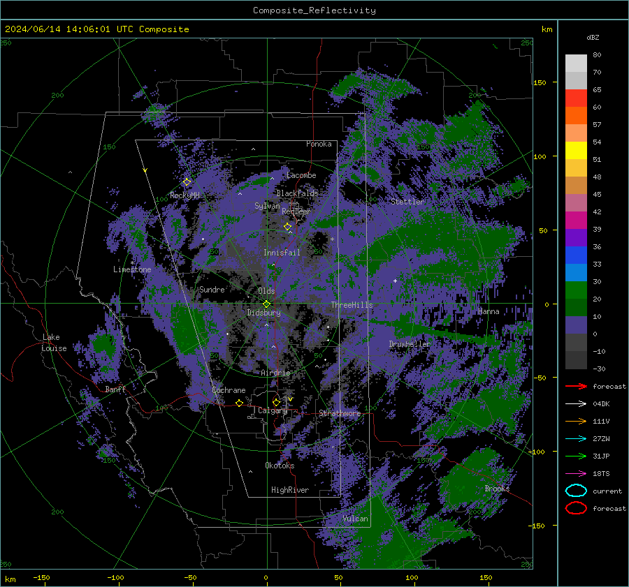This screenshot has height=587, width=629.
Task: Click the Ponoka city label
Action: click(x=319, y=144)
